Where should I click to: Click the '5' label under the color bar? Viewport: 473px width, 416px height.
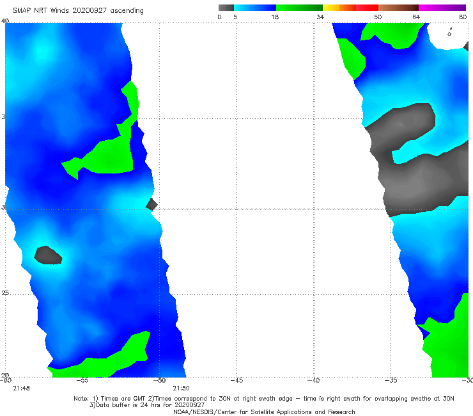coord(235,17)
